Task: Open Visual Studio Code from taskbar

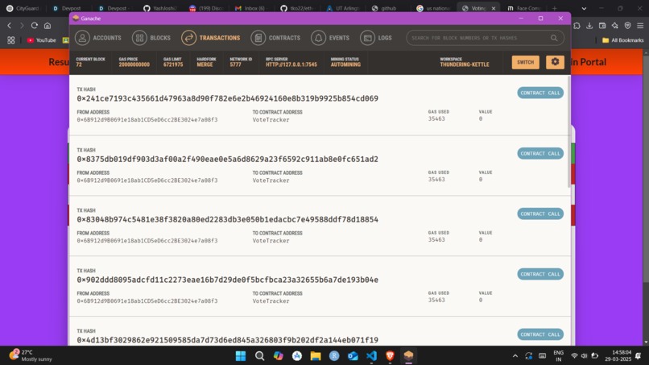Action: 371,355
